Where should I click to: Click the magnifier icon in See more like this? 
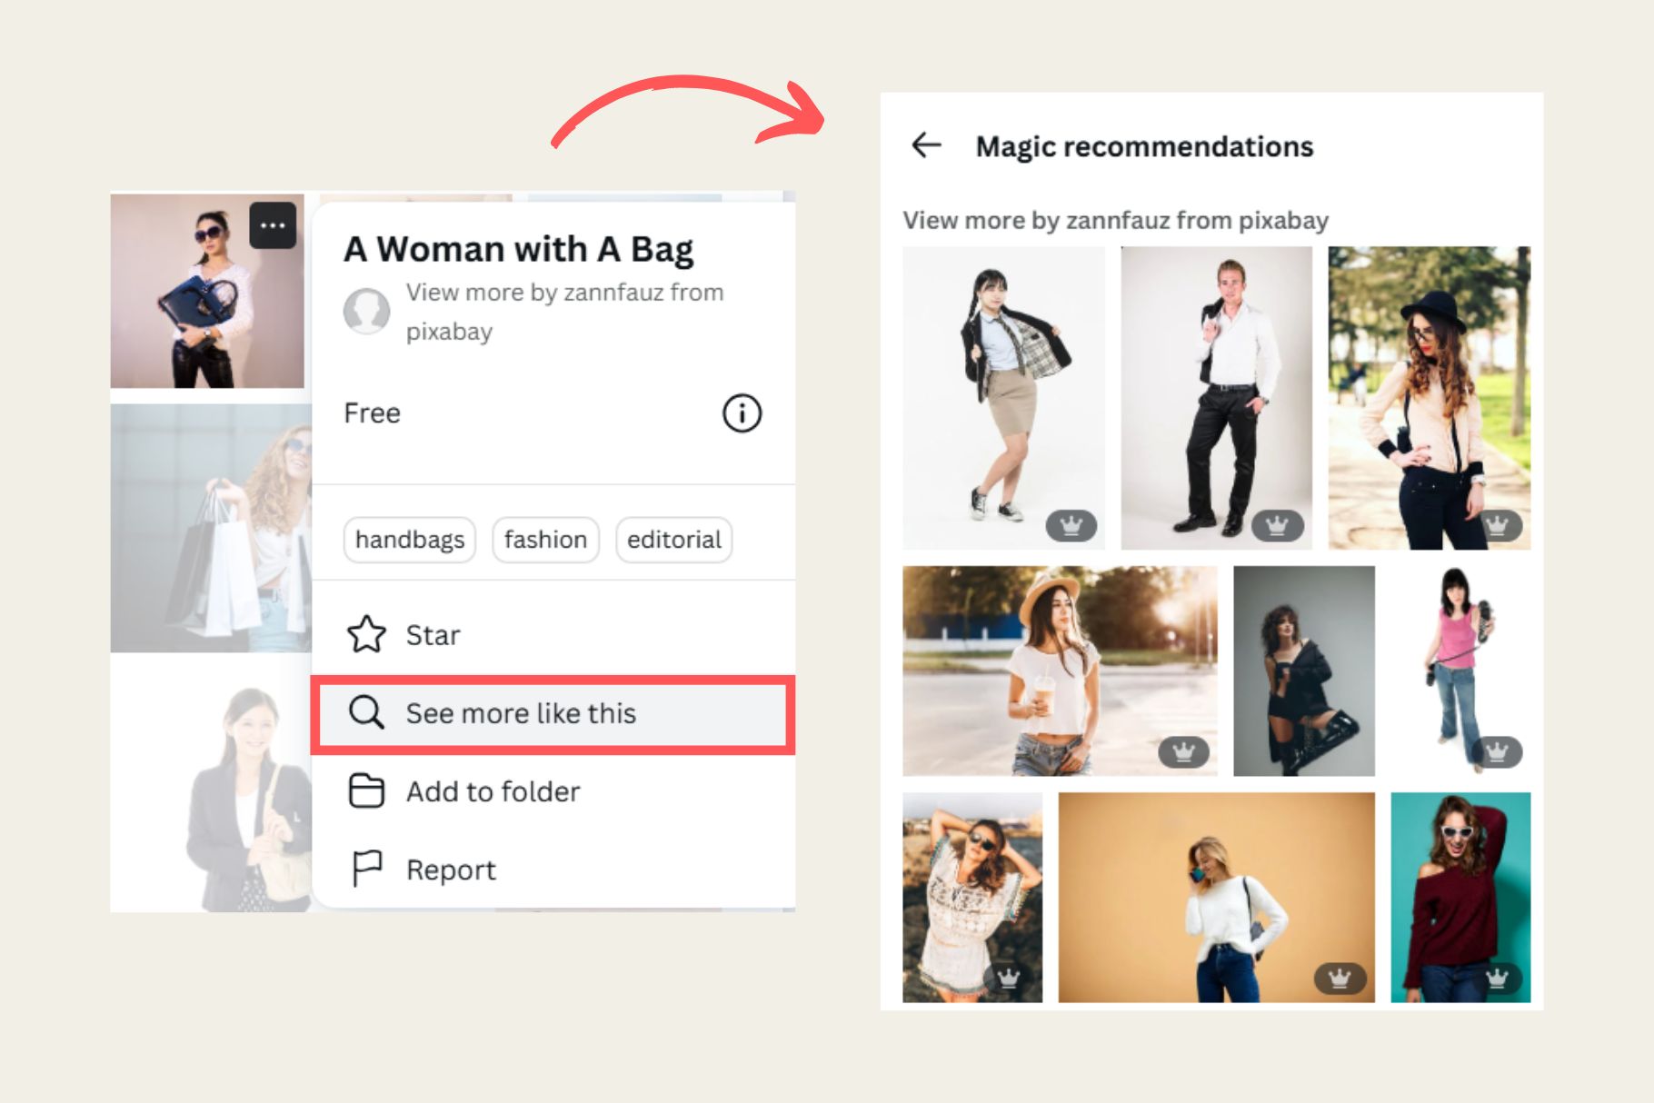pos(366,712)
